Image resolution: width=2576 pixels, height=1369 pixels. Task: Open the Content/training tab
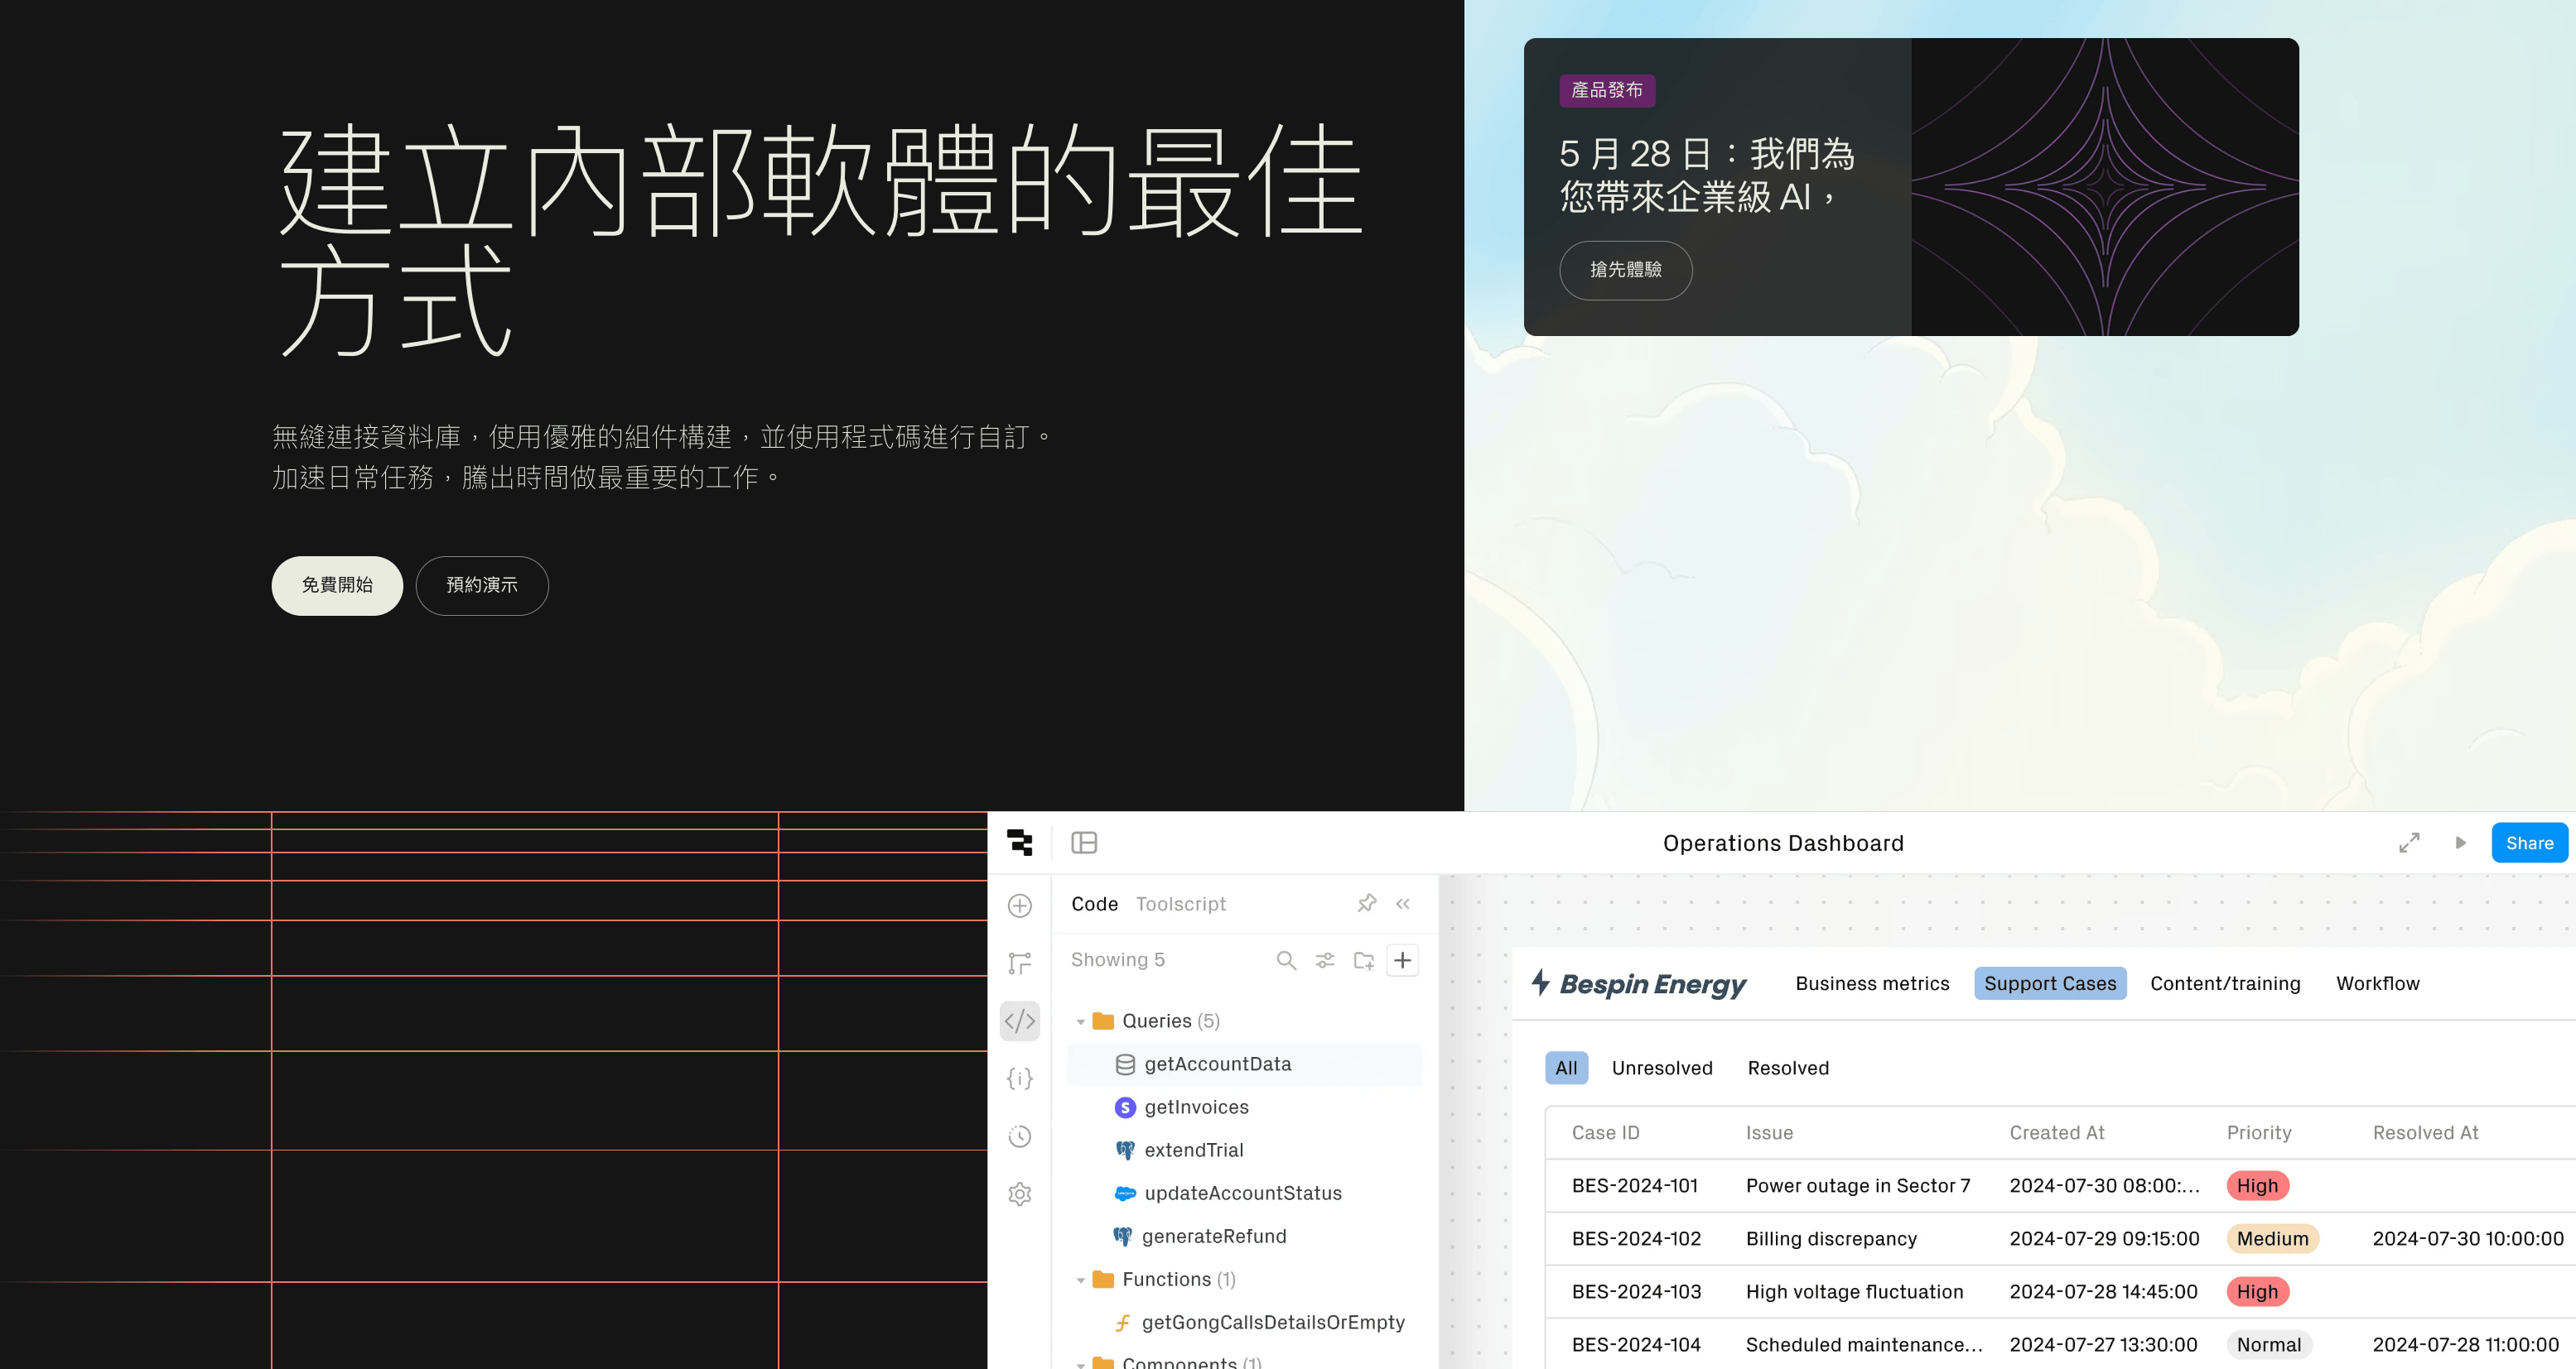(2225, 983)
